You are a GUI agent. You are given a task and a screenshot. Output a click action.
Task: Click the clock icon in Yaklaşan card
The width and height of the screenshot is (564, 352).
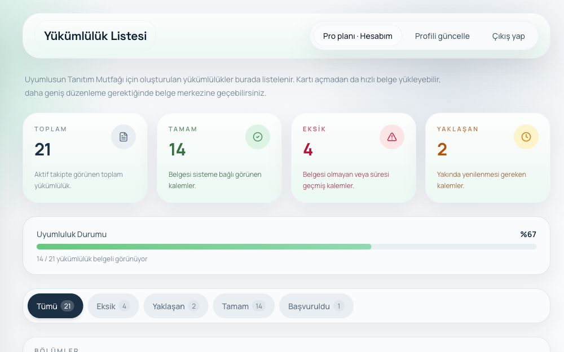(526, 137)
